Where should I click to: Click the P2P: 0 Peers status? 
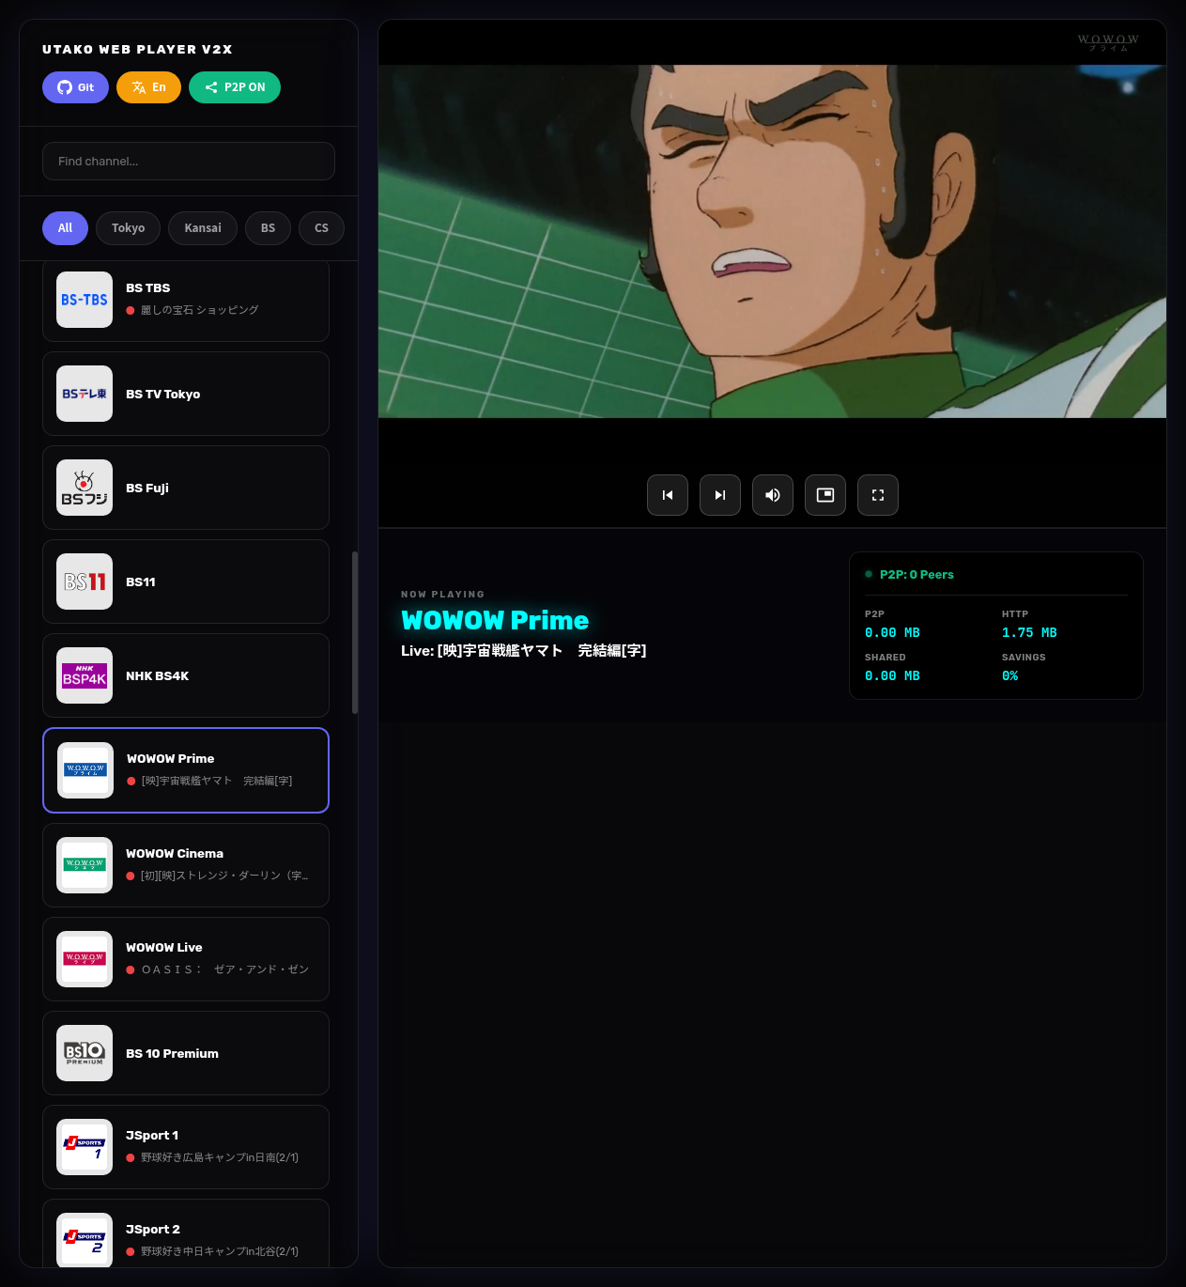click(x=916, y=575)
